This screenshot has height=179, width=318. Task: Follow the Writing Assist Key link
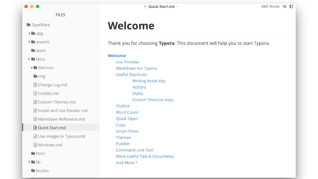(x=149, y=81)
